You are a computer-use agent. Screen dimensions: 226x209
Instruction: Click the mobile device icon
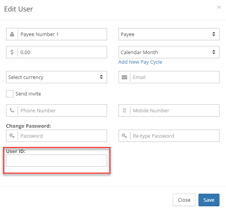(124, 110)
